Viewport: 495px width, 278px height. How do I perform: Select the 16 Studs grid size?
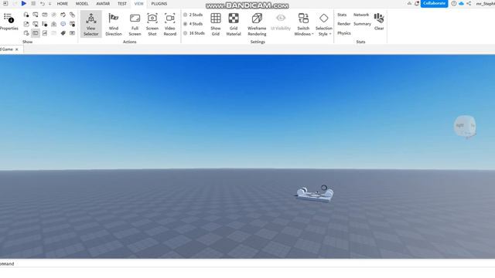click(194, 33)
